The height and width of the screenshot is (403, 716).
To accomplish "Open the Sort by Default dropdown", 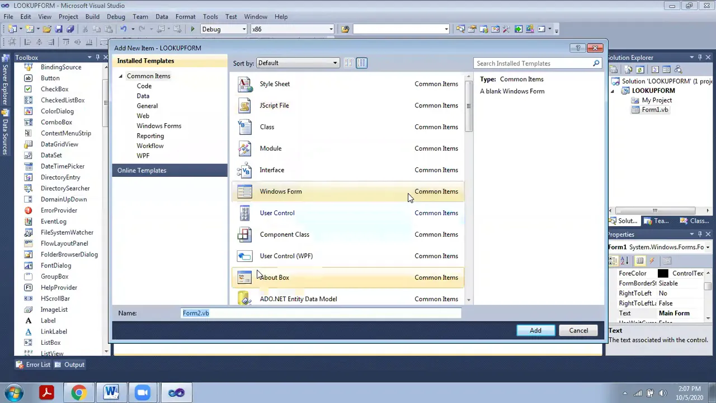I will click(x=298, y=63).
